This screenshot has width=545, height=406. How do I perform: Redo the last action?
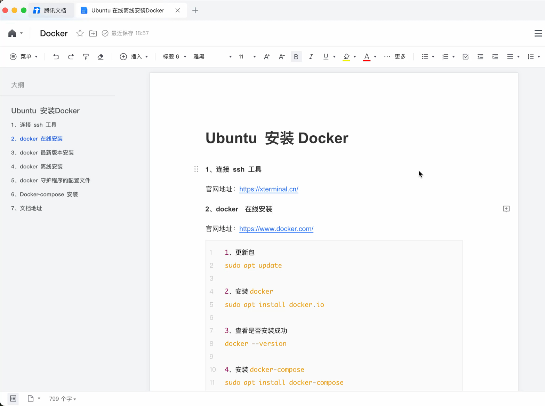(71, 57)
